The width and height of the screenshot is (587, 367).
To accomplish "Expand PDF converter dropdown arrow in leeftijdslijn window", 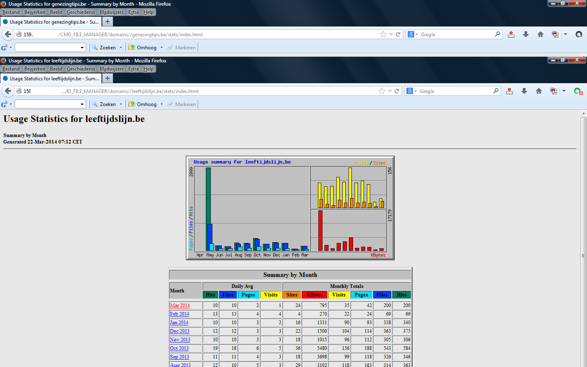I will click(564, 91).
